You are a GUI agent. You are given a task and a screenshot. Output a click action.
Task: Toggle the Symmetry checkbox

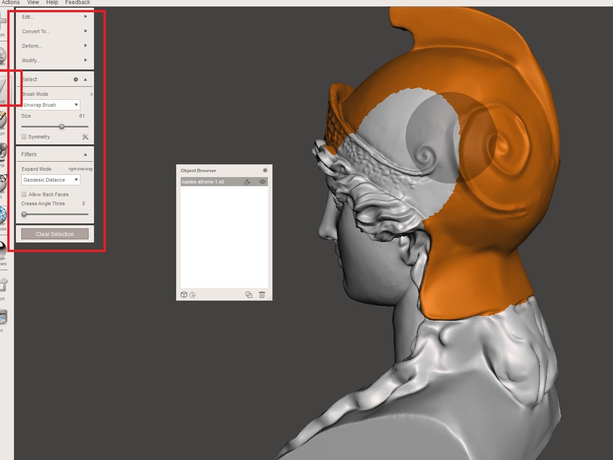pyautogui.click(x=24, y=137)
